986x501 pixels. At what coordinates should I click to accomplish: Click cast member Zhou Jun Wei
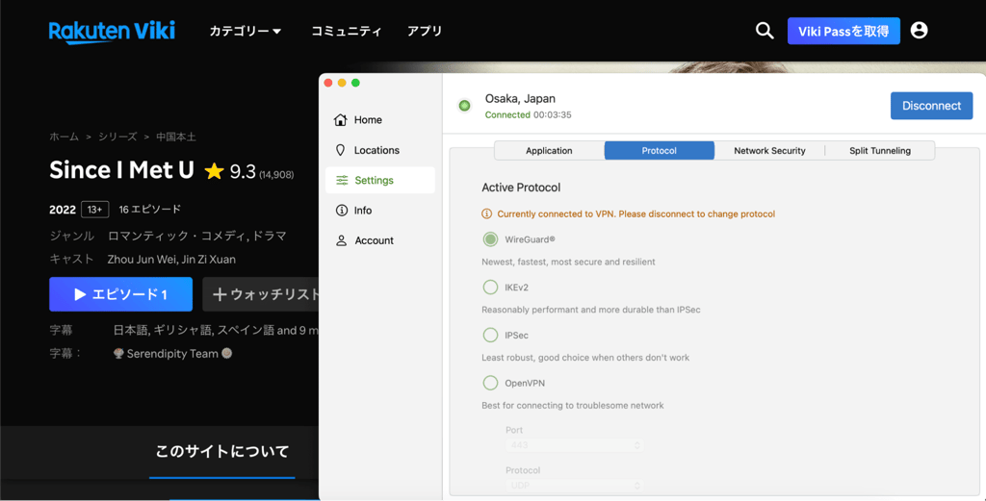tap(141, 260)
